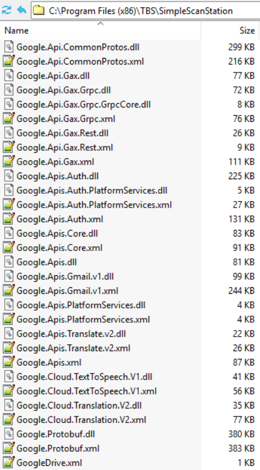Click the Google.Apis.dll file icon
This screenshot has width=260, height=470.
8,262
